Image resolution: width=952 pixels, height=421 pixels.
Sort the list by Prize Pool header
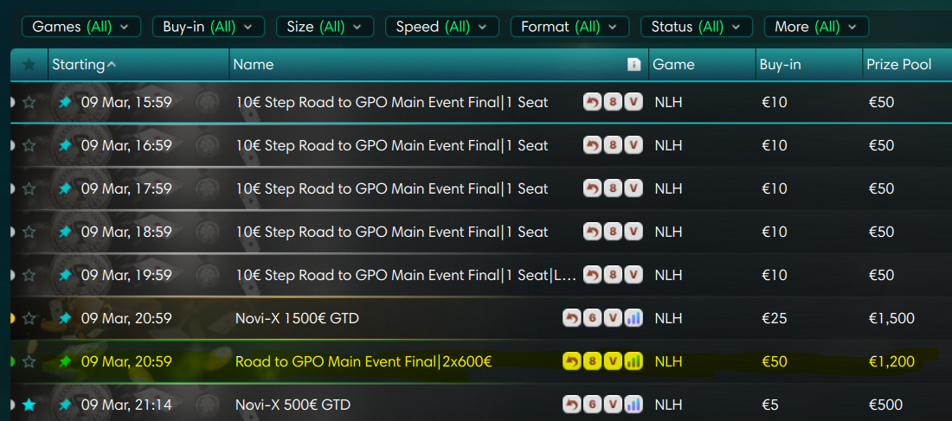point(898,65)
